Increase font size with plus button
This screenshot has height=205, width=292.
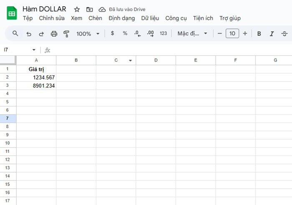pyautogui.click(x=245, y=34)
